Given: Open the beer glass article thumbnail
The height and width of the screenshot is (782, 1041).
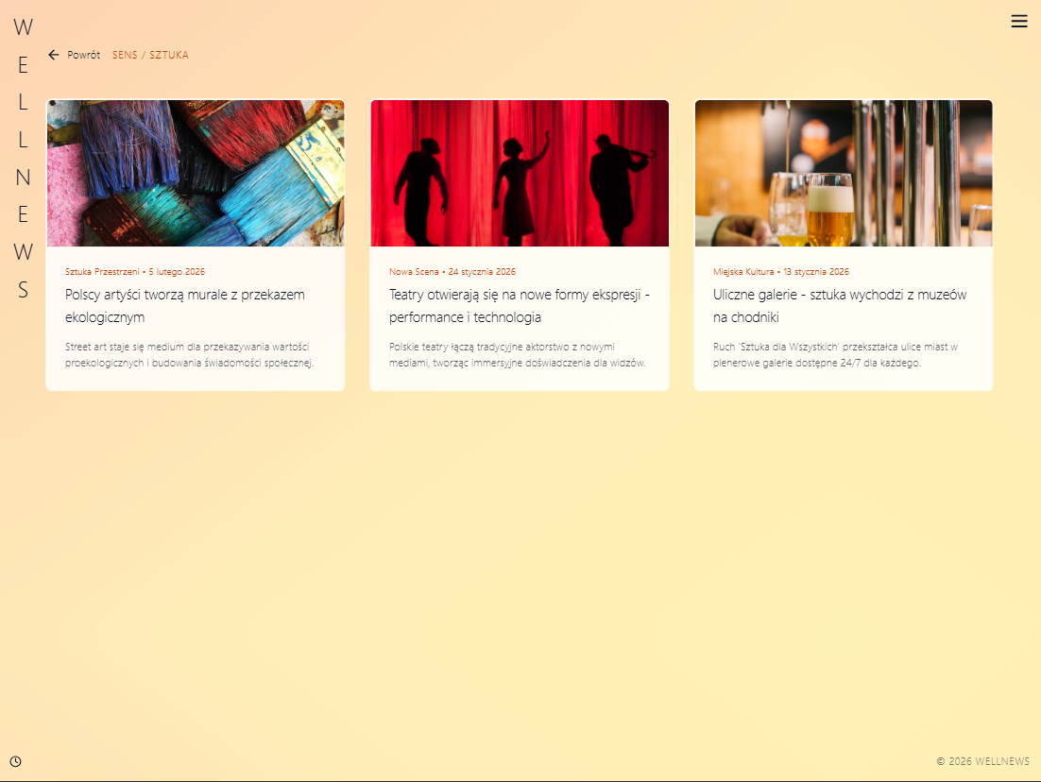Looking at the screenshot, I should coord(844,173).
